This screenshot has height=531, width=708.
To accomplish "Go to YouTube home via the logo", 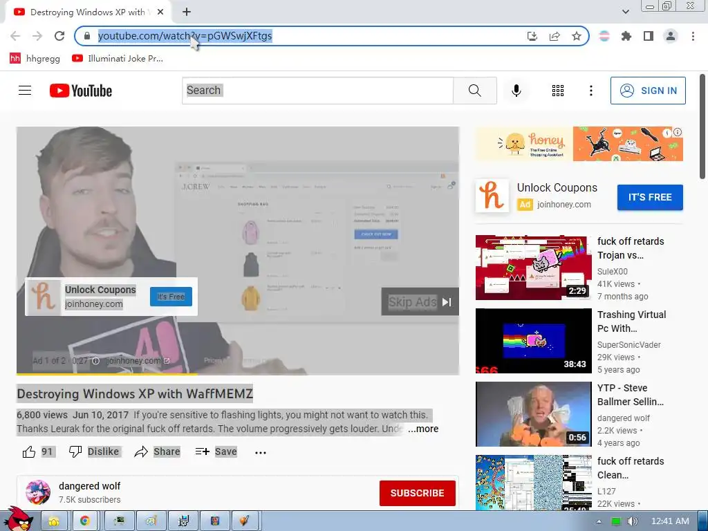I will click(x=81, y=91).
